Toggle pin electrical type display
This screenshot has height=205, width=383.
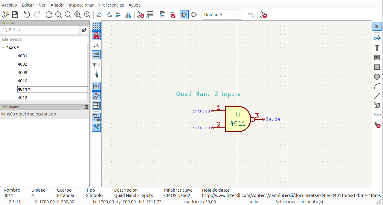[96, 86]
